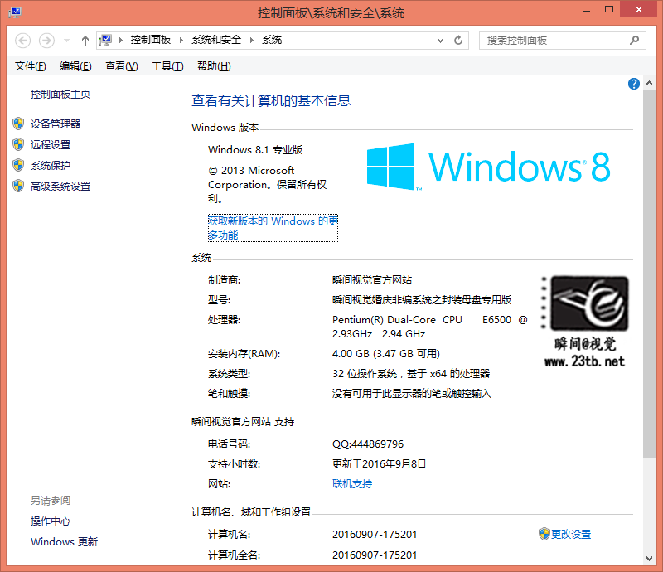Viewport: 663px width, 572px height.
Task: Select 控制面板 in the address breadcrumb
Action: point(151,40)
